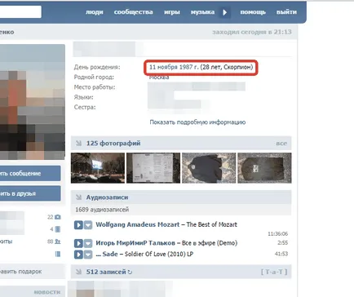The width and height of the screenshot is (354, 297).
Task: Click the send message button сообщение
Action: point(30,173)
